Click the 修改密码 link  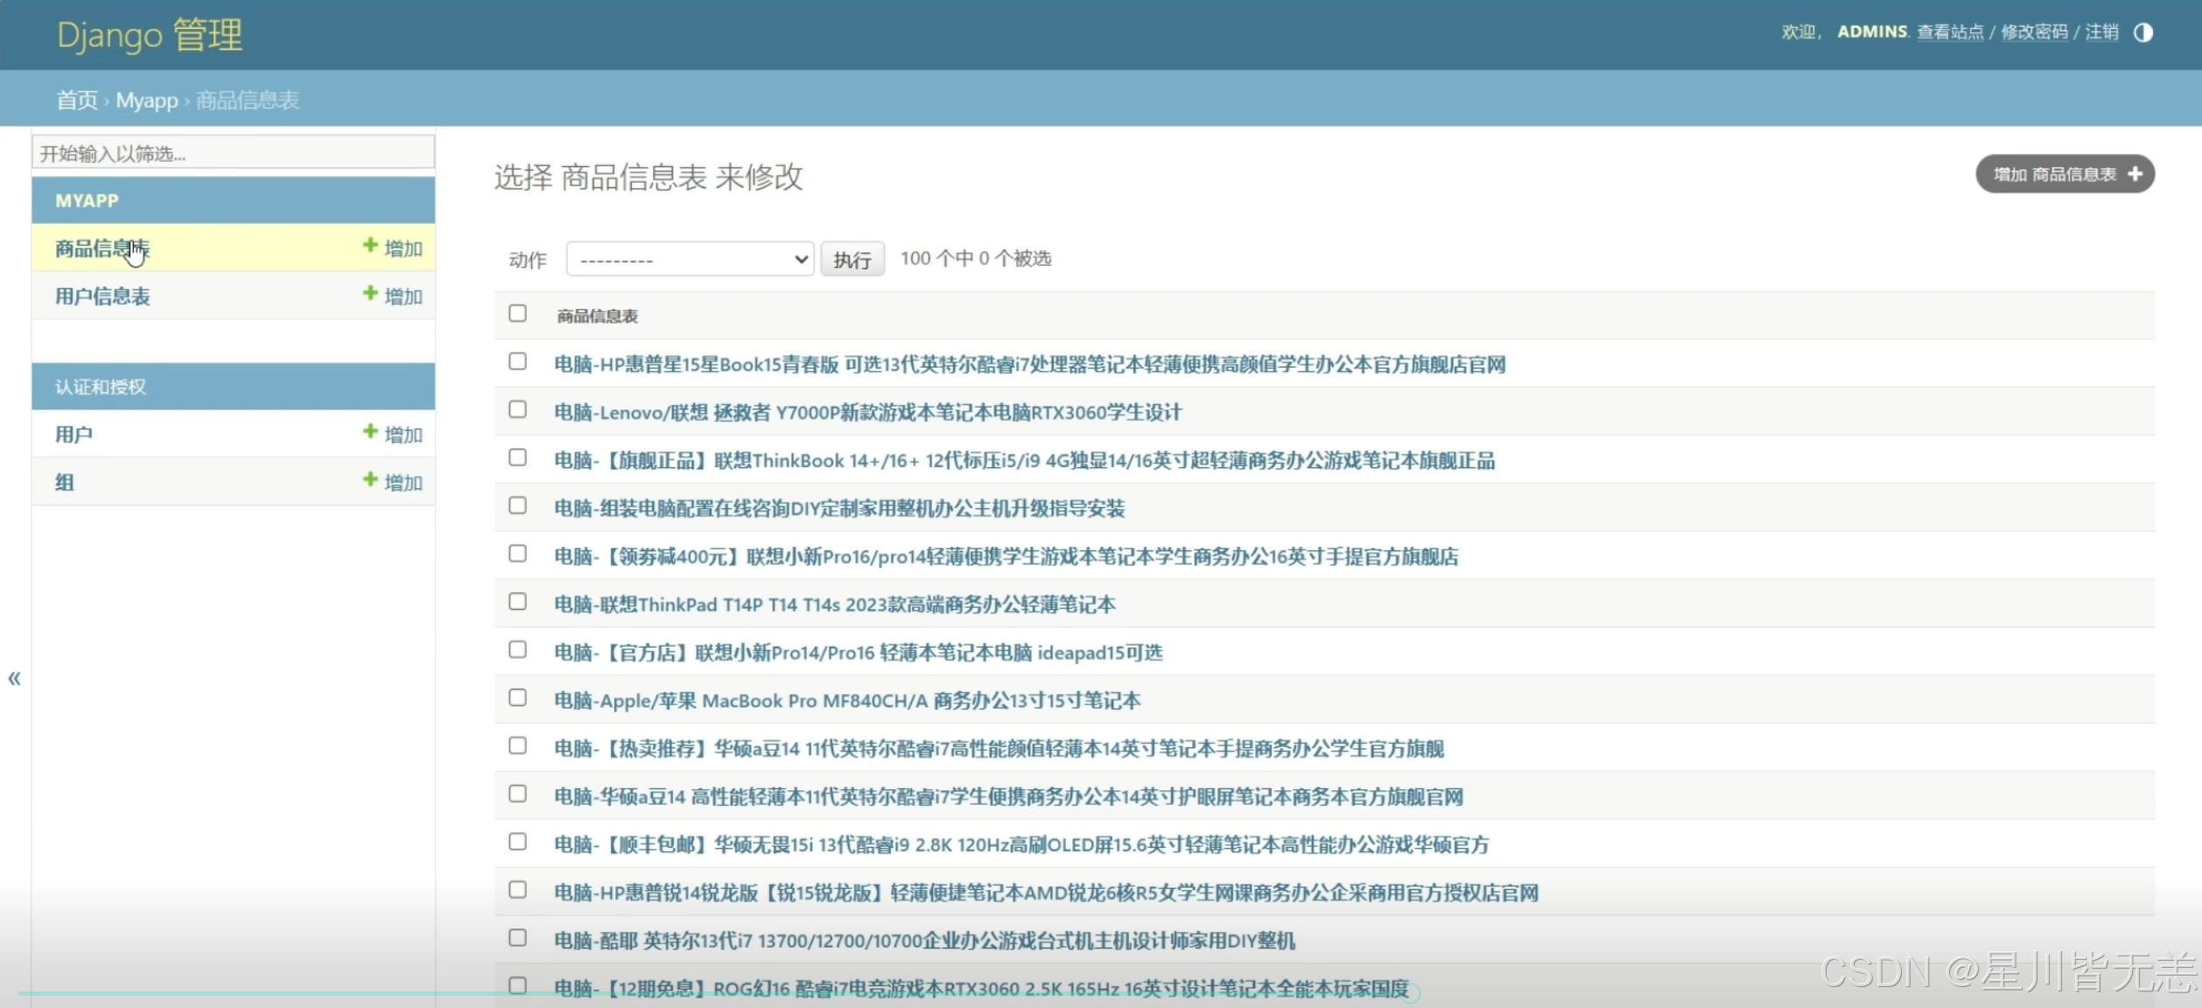click(x=2034, y=32)
